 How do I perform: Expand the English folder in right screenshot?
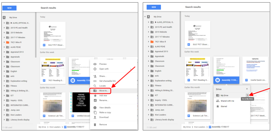tap(148, 71)
